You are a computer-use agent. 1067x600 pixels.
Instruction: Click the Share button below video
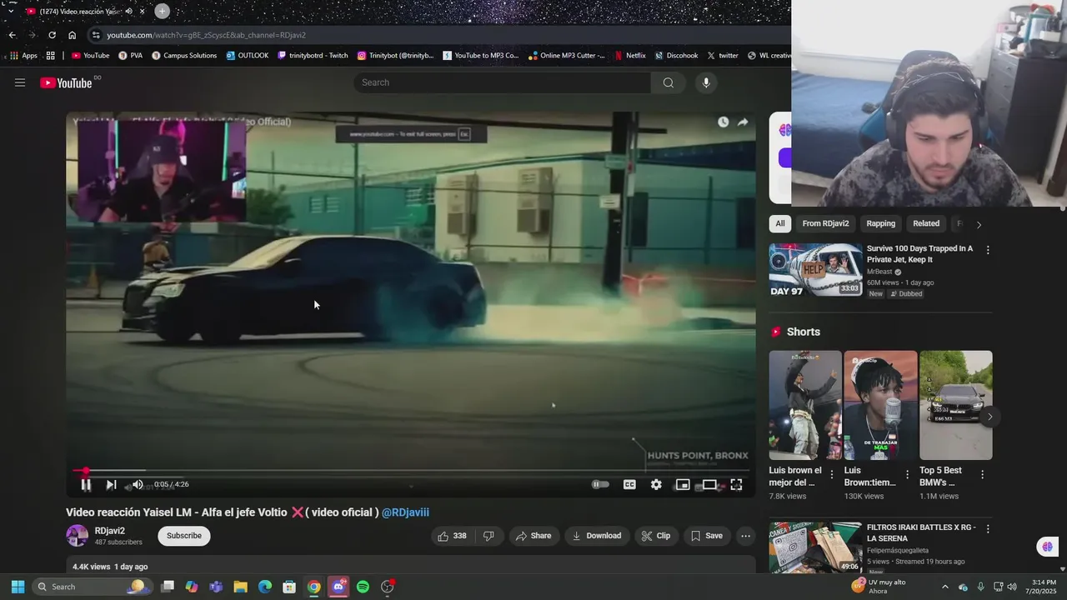533,536
